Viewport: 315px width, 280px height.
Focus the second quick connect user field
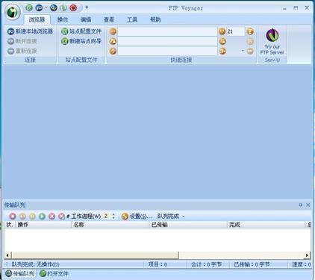pos(167,41)
